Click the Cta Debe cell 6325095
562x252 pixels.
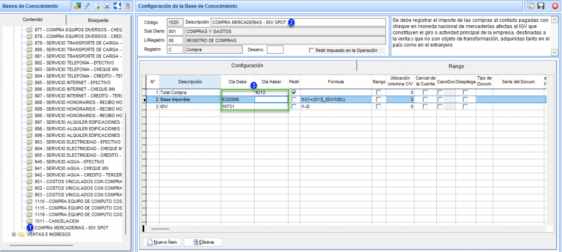[238, 100]
